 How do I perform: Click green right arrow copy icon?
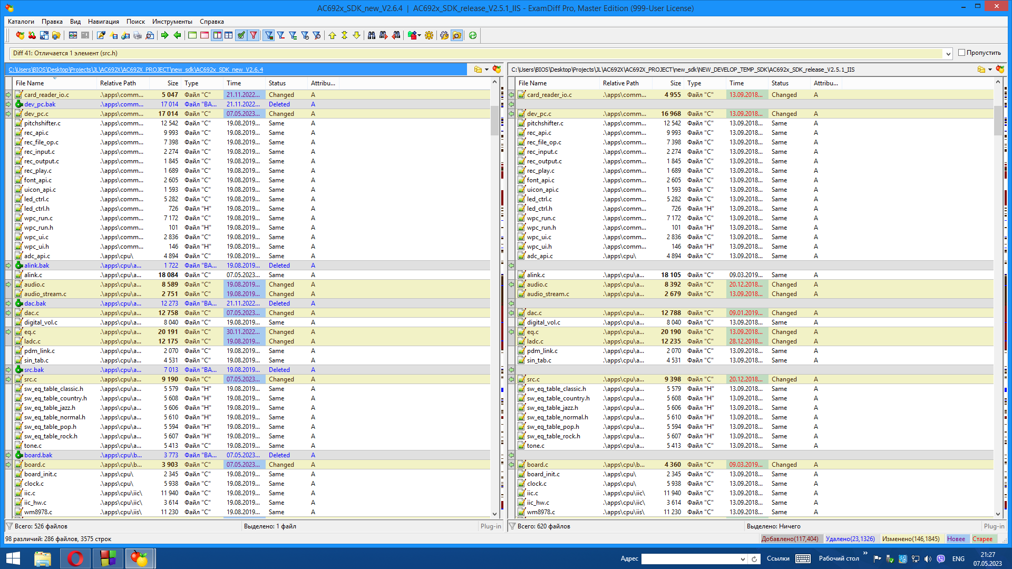[165, 35]
